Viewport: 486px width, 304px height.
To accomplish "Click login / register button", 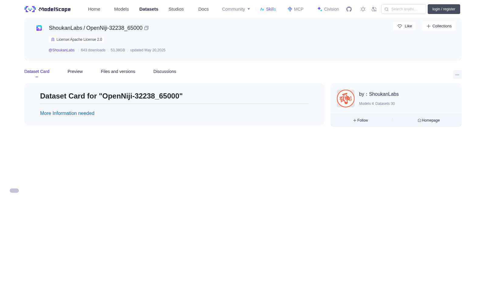I will coord(444,9).
